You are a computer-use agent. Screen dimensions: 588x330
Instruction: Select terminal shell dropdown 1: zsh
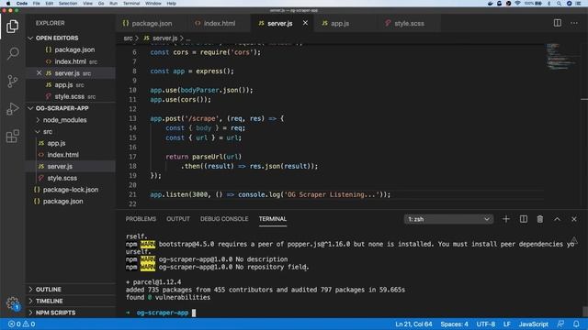[448, 219]
